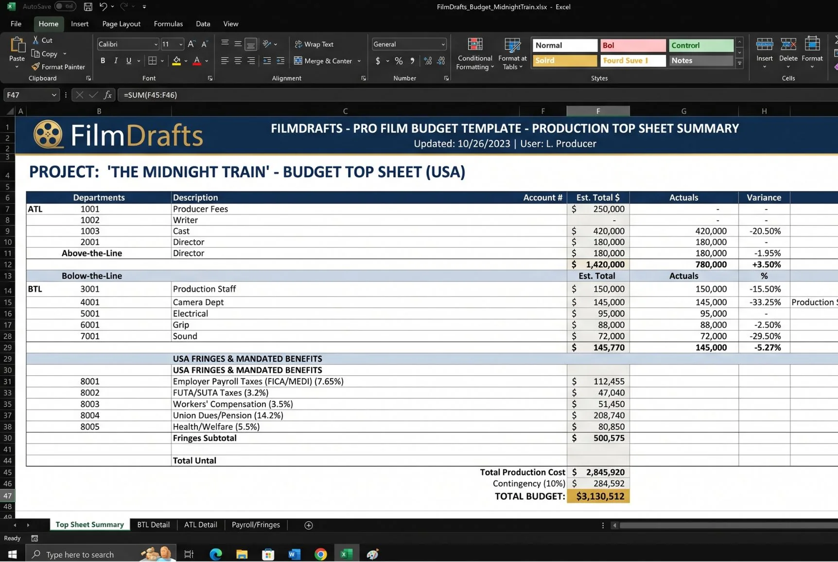The width and height of the screenshot is (838, 562).
Task: Click Insert Function fx button
Action: [x=107, y=95]
